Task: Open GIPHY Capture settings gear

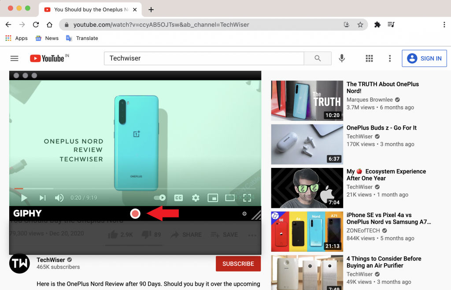Action: [x=244, y=214]
